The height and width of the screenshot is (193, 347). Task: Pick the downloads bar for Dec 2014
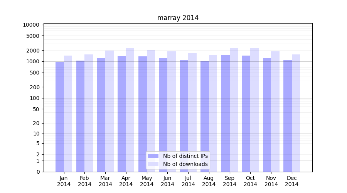pos(296,113)
